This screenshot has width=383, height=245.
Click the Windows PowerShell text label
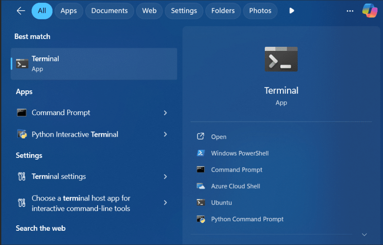coord(240,153)
